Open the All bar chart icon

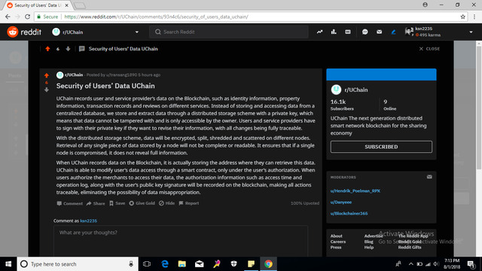(x=334, y=32)
